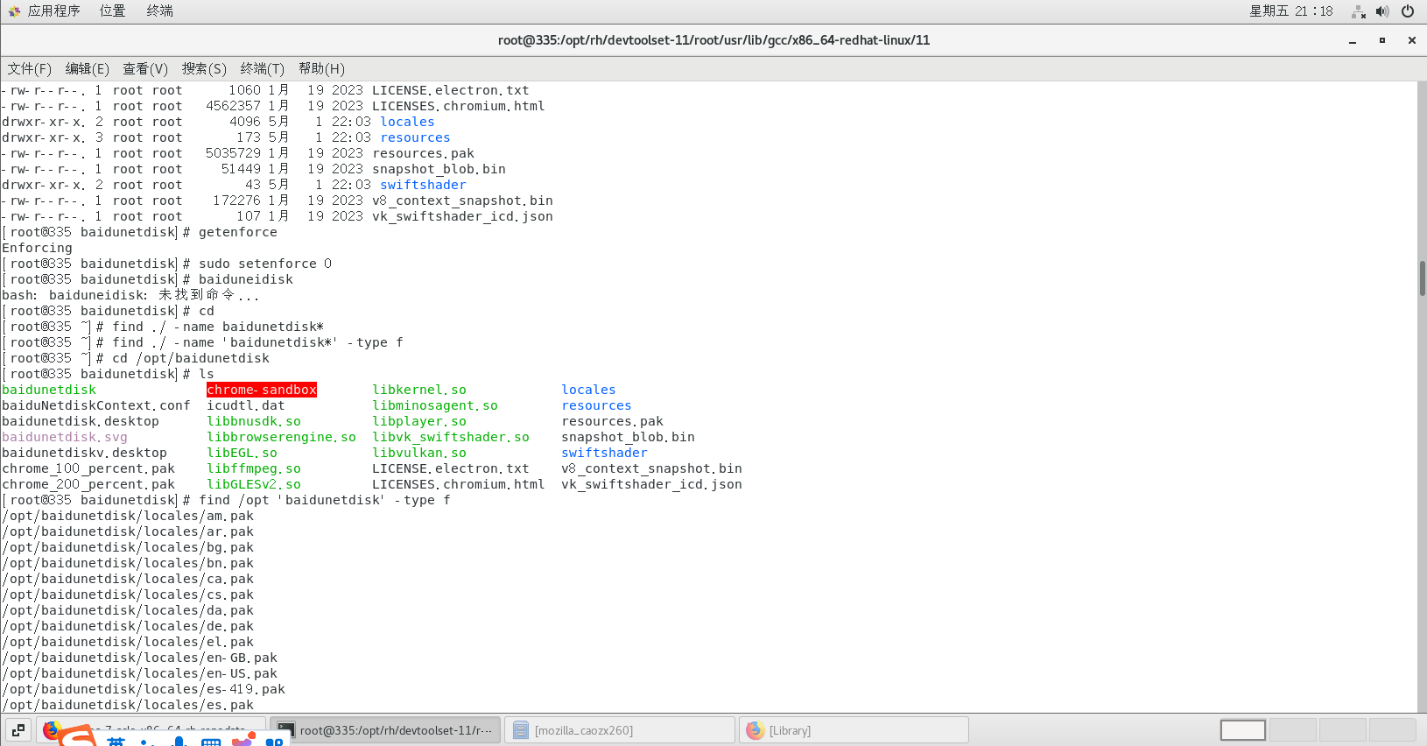Open the 位置 places menu
Screen dimensions: 1427x746
[x=112, y=11]
